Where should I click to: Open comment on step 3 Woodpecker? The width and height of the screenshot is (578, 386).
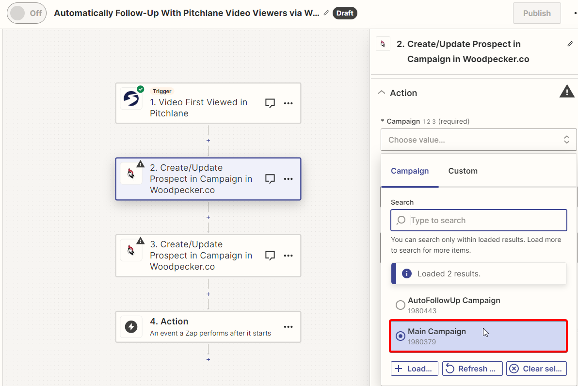pos(270,256)
